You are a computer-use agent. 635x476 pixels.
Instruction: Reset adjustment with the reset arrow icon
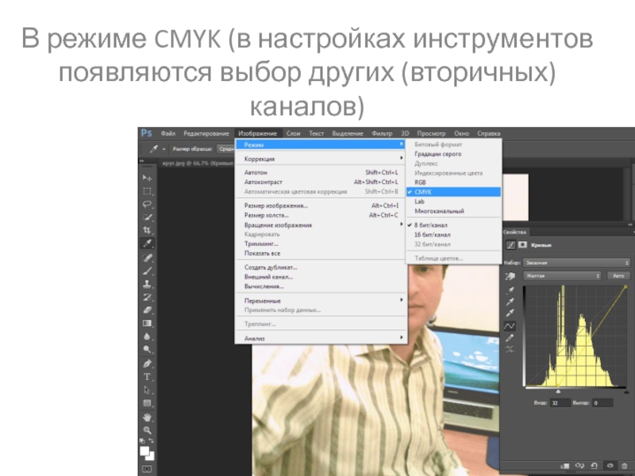pyautogui.click(x=594, y=466)
